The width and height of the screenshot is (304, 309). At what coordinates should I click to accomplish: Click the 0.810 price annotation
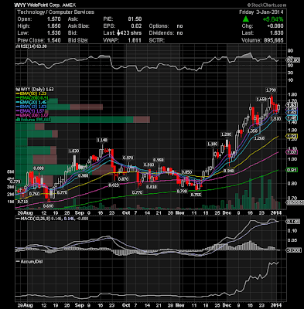pyautogui.click(x=152, y=187)
